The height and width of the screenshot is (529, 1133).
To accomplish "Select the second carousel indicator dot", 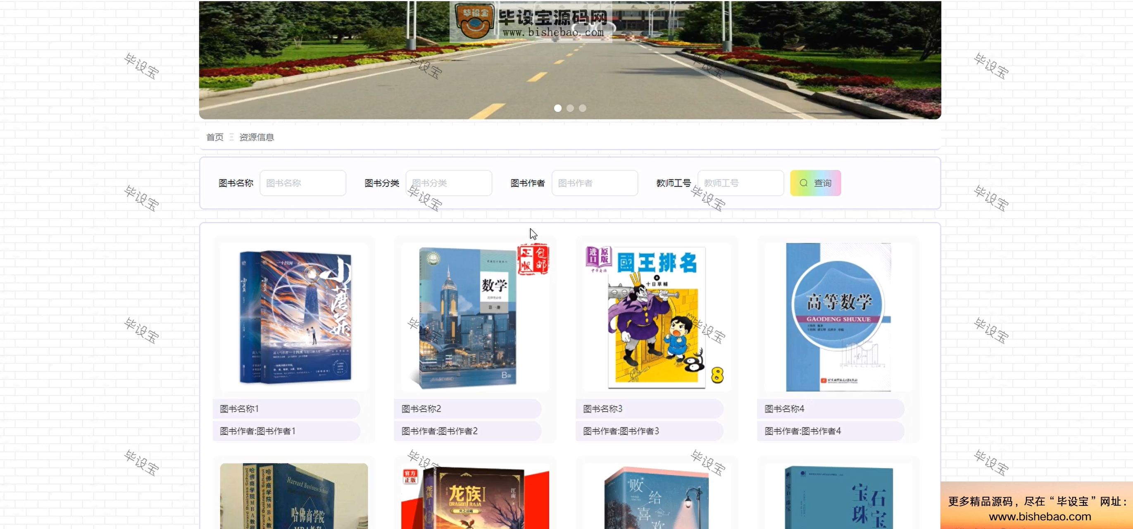I will (x=570, y=108).
